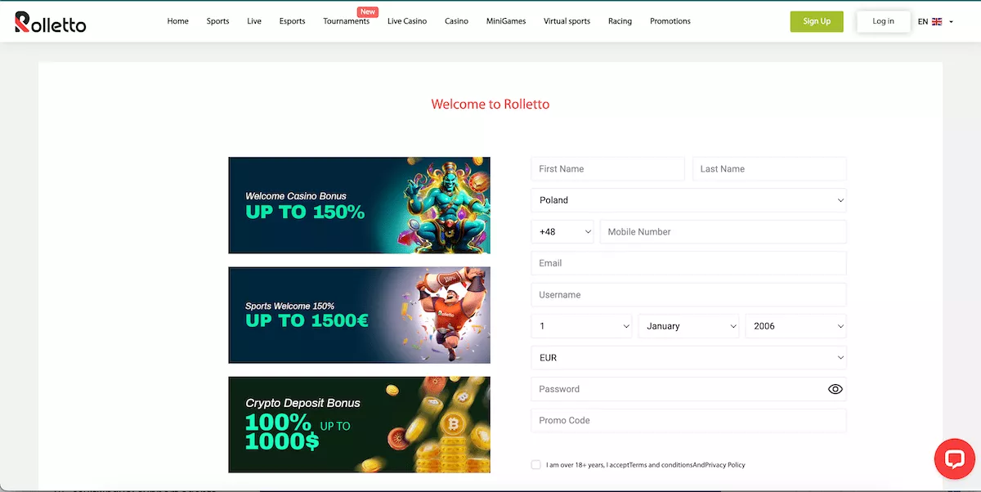
Task: Open the Promotions menu item
Action: tap(670, 21)
